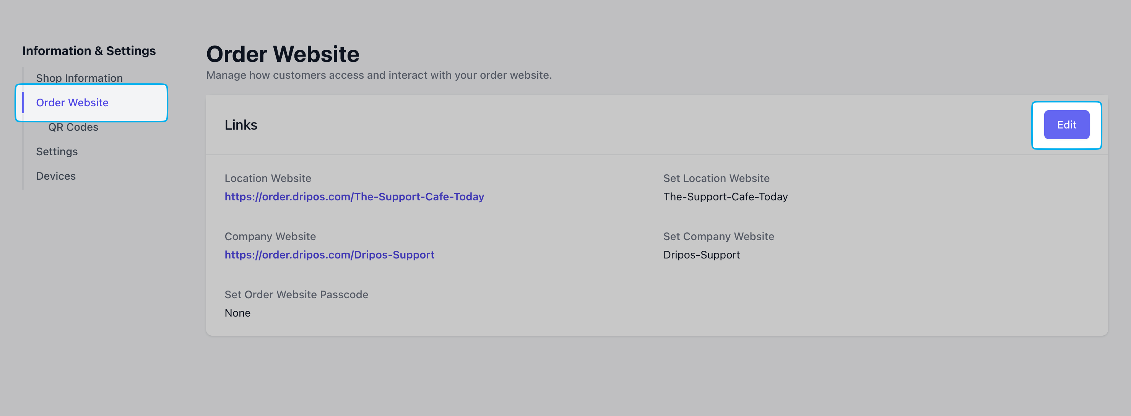Click the page description under Order Website

click(379, 75)
